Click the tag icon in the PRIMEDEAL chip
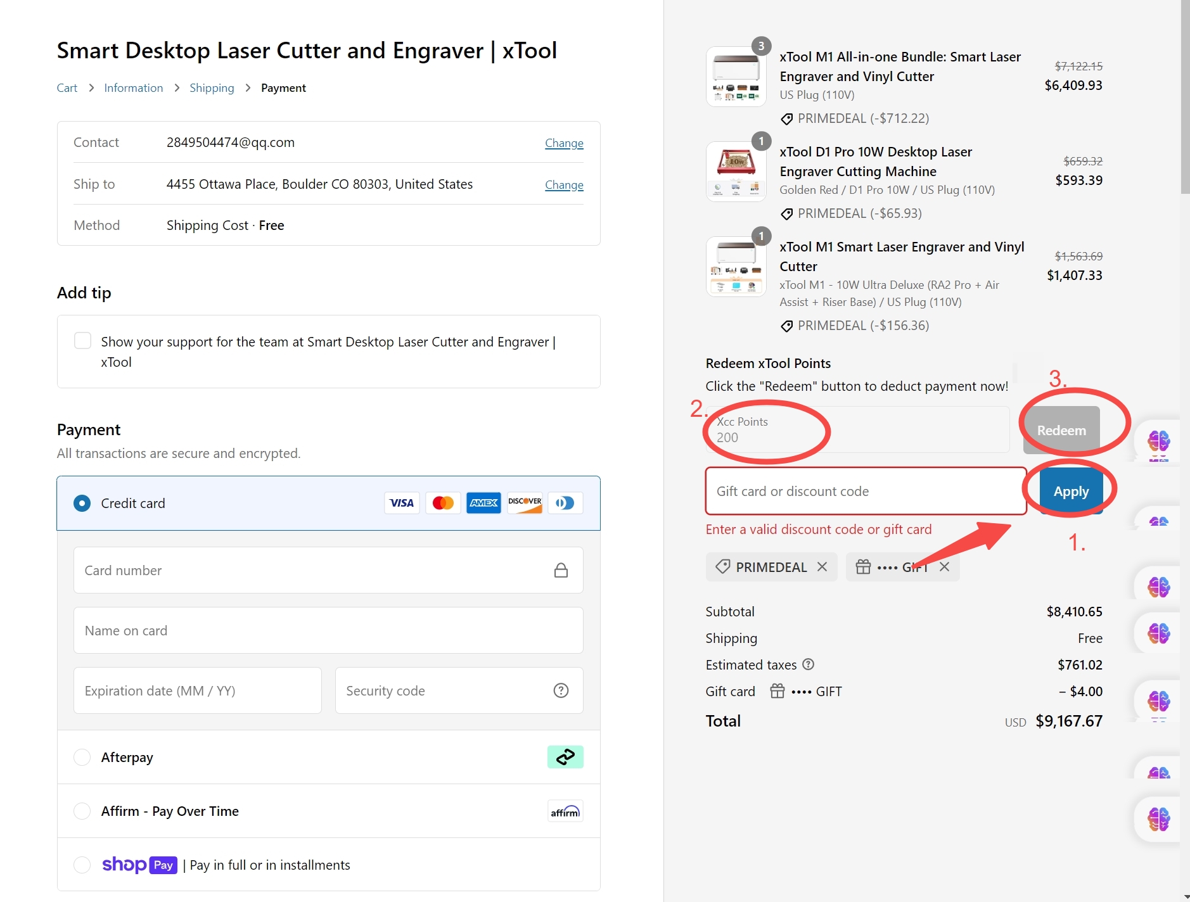Screen dimensions: 1190x902 722,566
